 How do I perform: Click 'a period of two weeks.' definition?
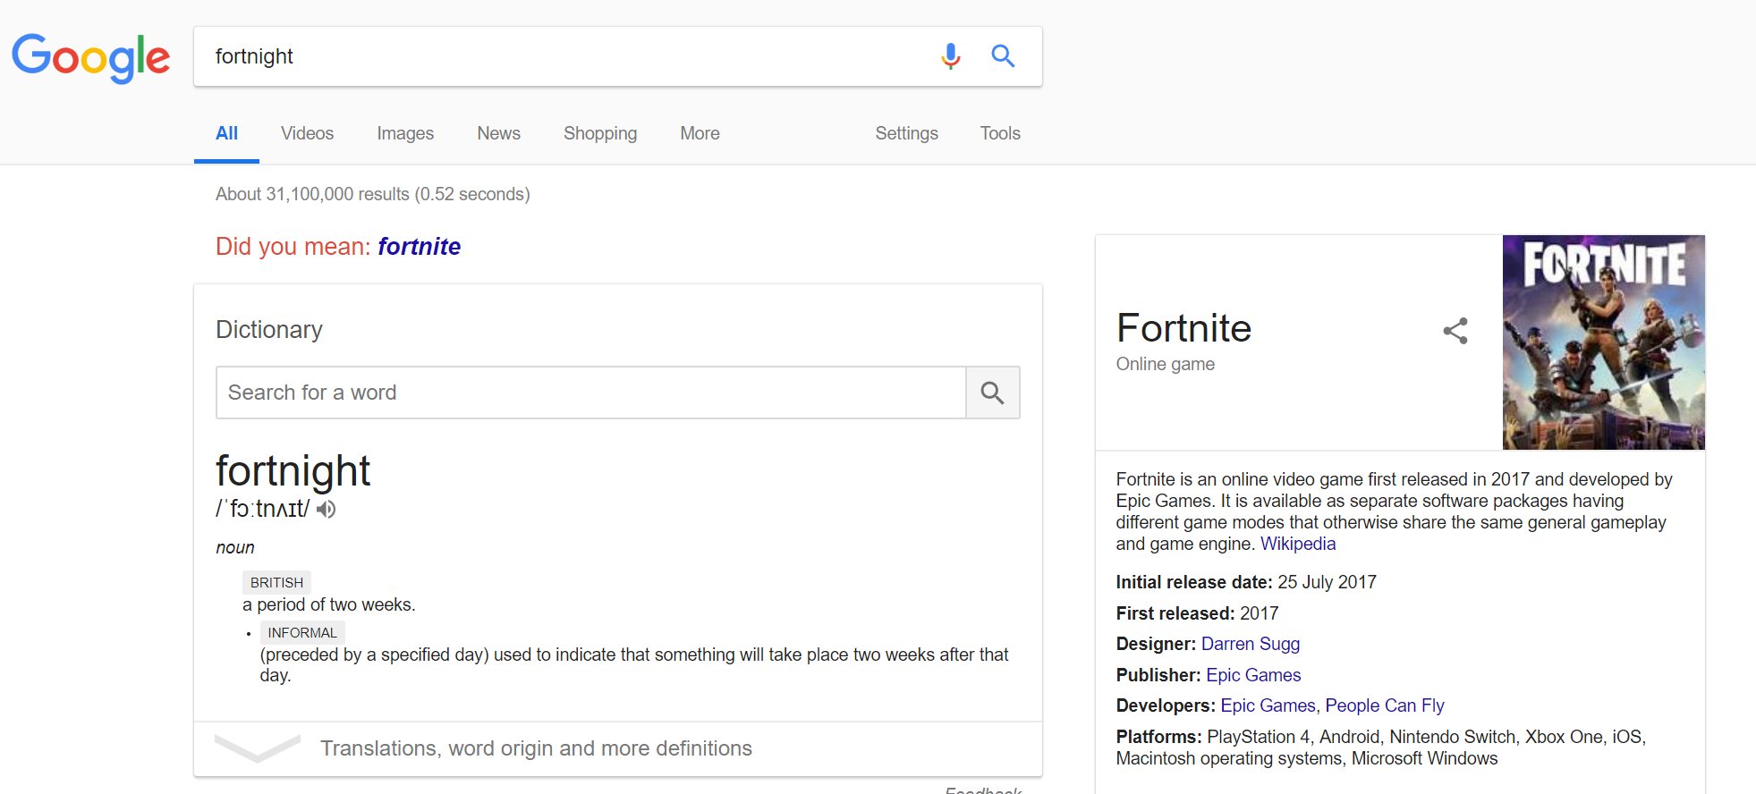[x=328, y=604]
